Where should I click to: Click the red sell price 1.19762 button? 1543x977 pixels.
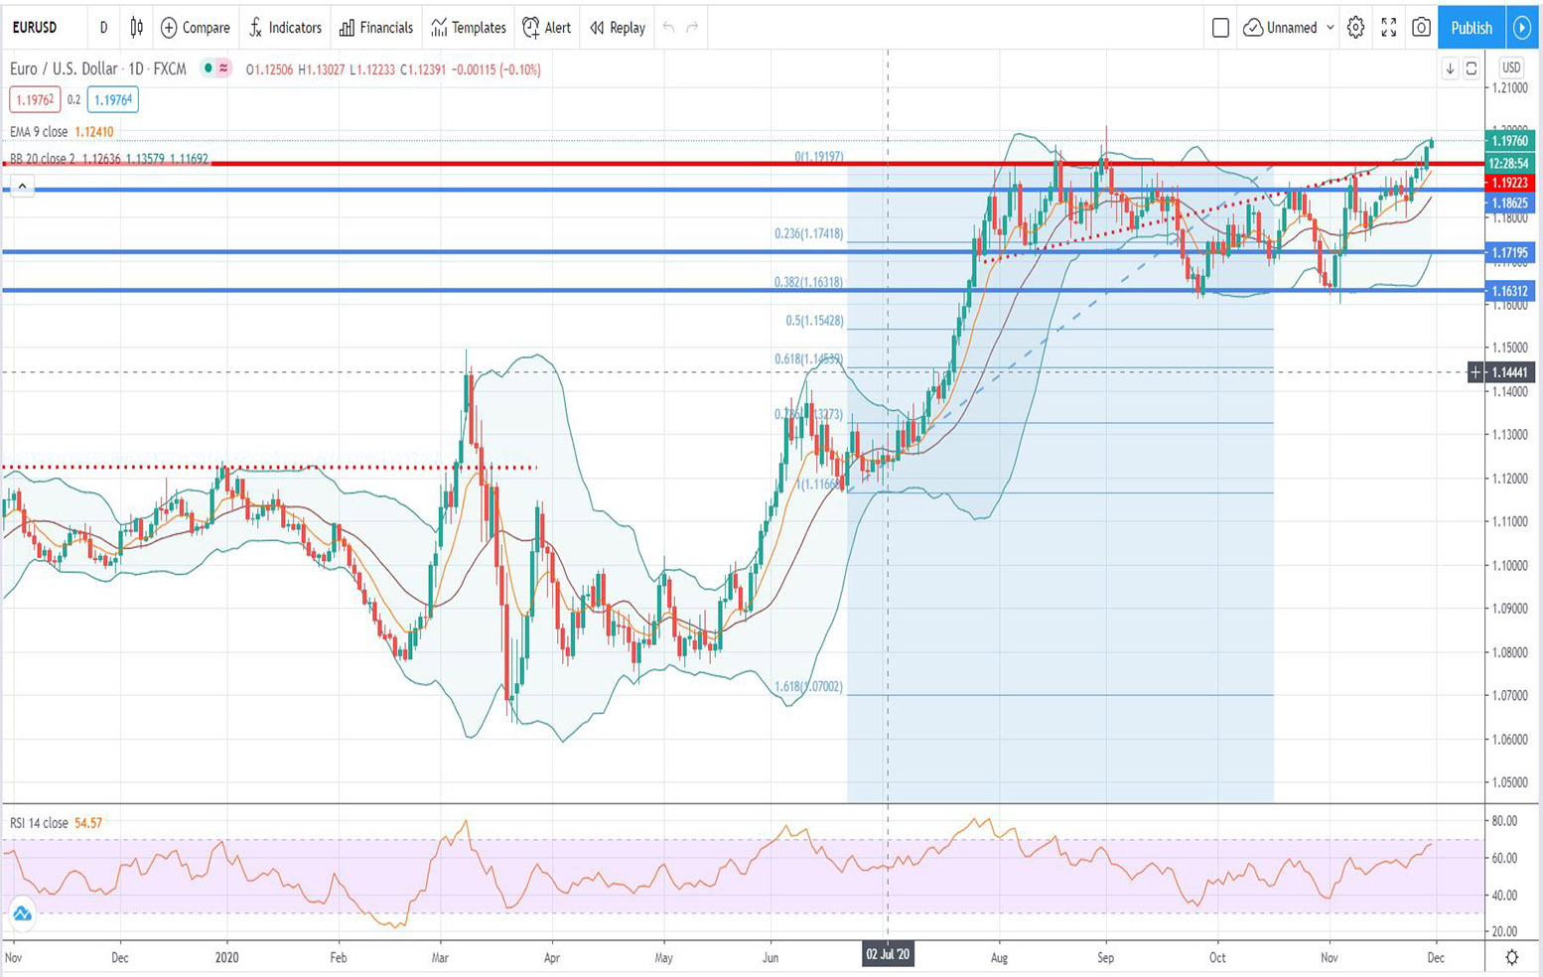click(35, 99)
